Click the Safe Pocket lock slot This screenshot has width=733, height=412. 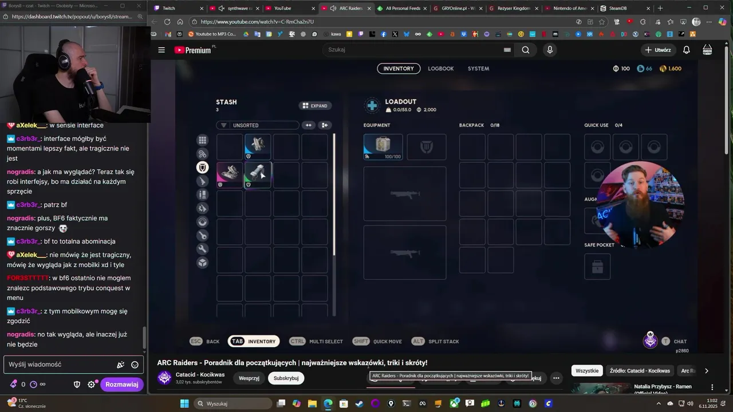tap(597, 266)
